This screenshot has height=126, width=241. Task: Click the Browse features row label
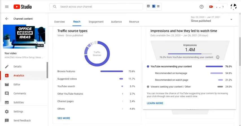coord(66,71)
